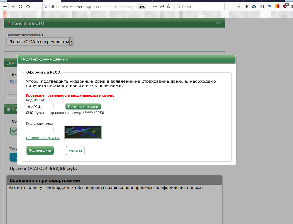
Task: Click the Код из SMS field
Action: (40, 106)
